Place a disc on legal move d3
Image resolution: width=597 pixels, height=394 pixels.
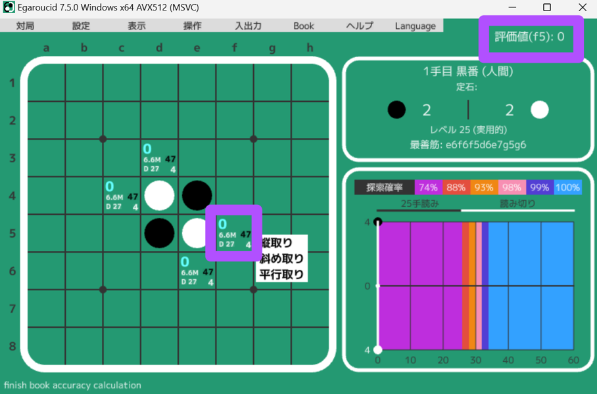point(159,158)
